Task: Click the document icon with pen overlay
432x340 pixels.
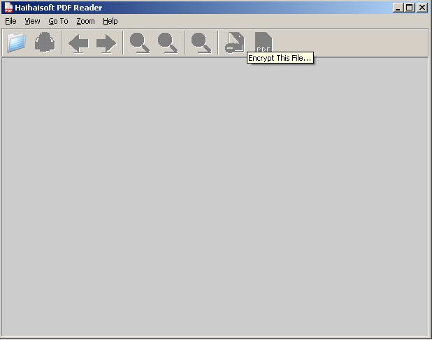Action: [234, 43]
